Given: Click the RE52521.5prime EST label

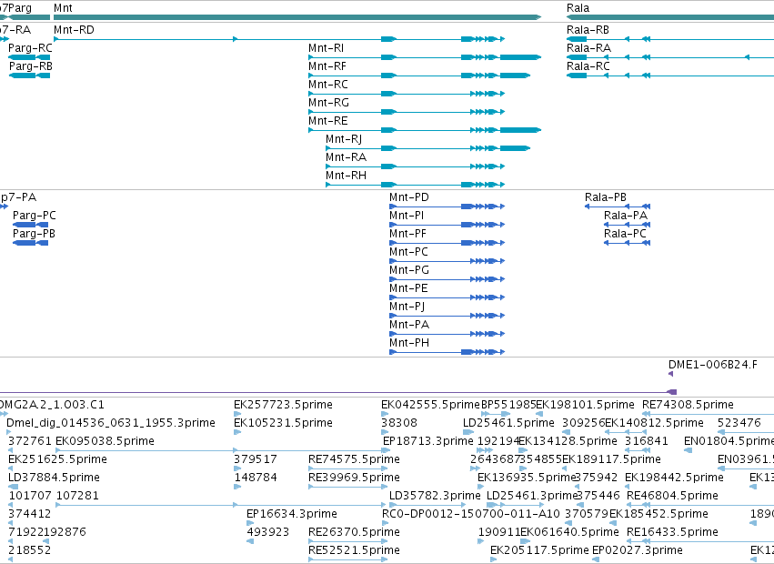Looking at the screenshot, I should (355, 550).
